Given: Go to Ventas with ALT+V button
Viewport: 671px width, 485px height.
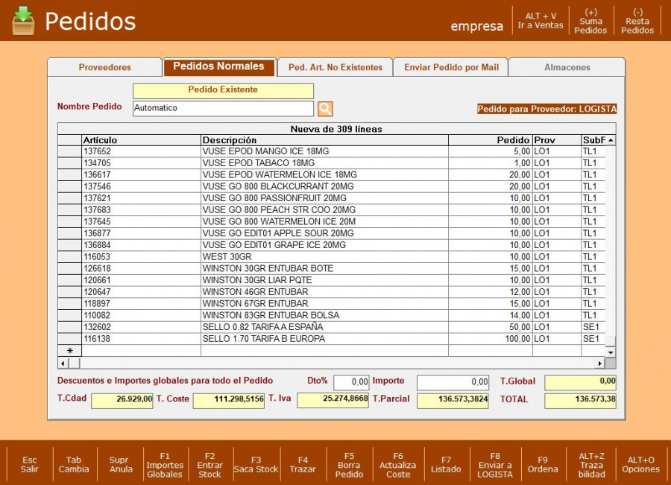Looking at the screenshot, I should pos(541,21).
